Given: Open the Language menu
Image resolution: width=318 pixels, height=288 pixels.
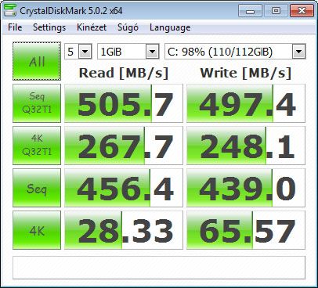Looking at the screenshot, I should click(170, 27).
